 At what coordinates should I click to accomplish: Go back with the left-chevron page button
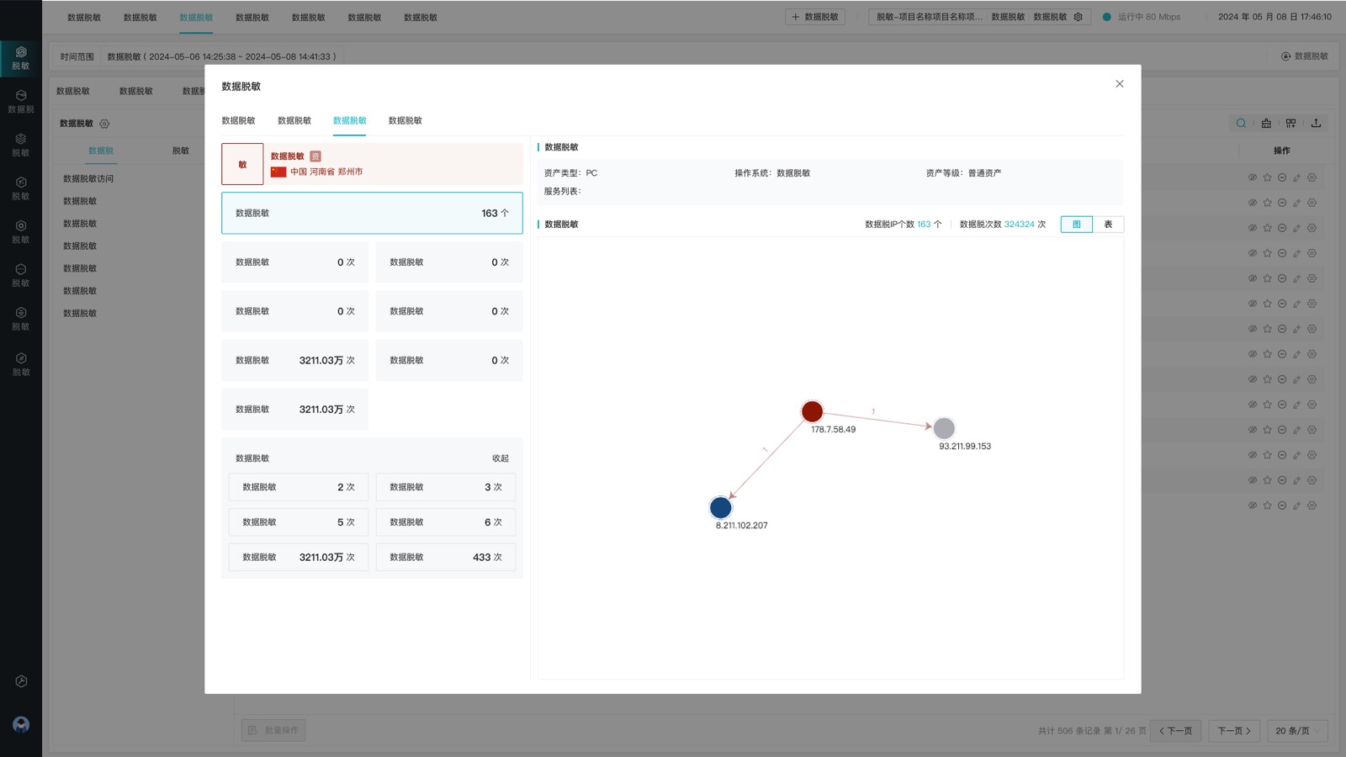(1175, 731)
